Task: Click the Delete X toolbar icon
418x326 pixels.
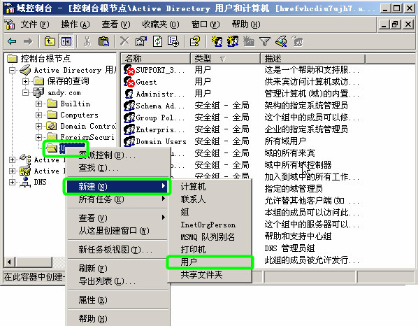Action: tap(124, 41)
